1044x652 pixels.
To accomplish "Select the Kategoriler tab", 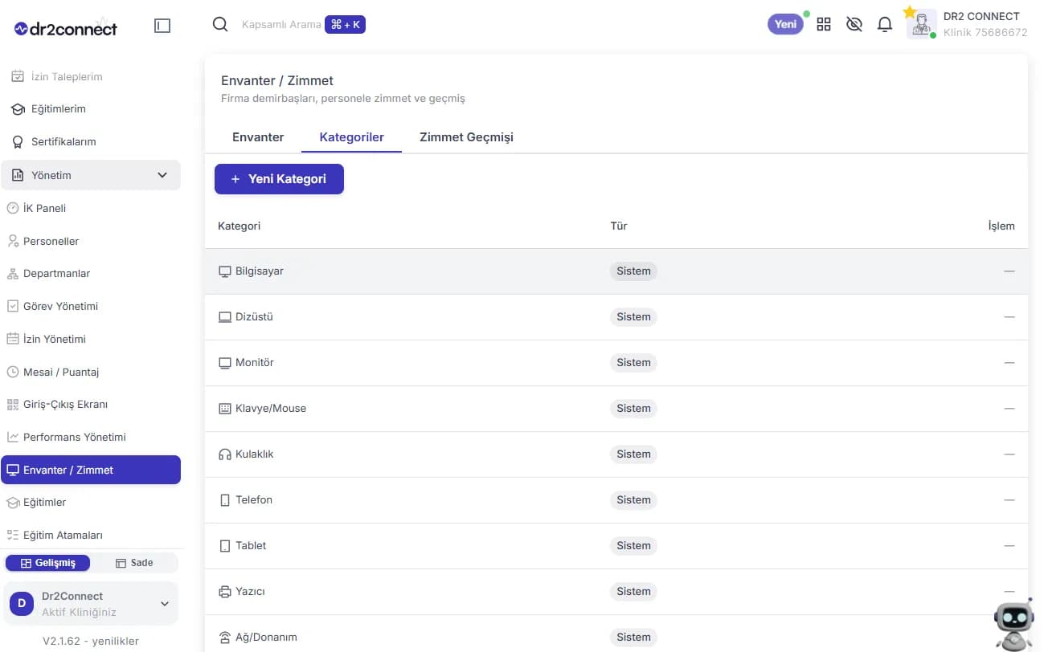I will (x=351, y=137).
